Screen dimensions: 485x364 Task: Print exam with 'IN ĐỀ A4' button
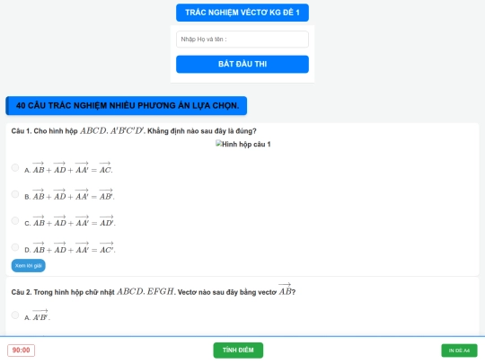[x=459, y=351]
